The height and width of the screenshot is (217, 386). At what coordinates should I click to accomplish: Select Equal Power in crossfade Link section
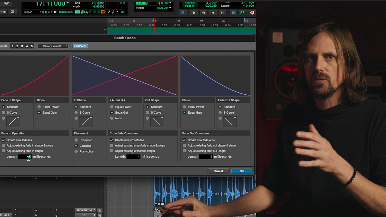(x=112, y=107)
